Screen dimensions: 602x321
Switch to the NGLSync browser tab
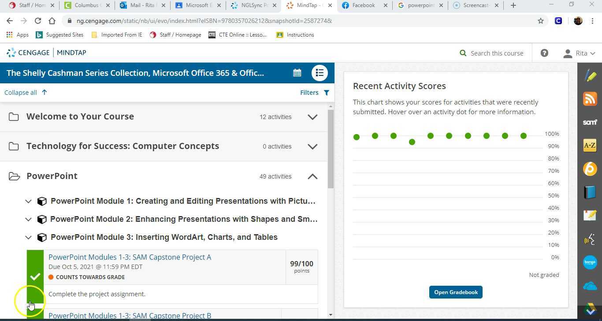[253, 5]
